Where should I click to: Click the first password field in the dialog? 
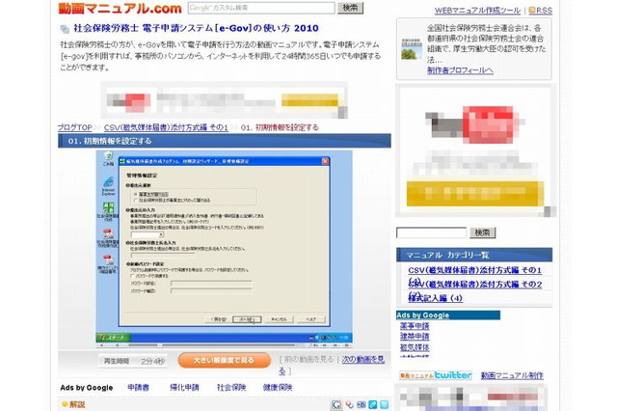point(211,283)
